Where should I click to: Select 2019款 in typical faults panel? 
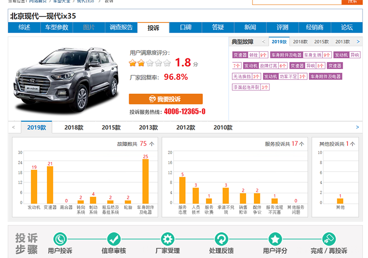click(279, 42)
